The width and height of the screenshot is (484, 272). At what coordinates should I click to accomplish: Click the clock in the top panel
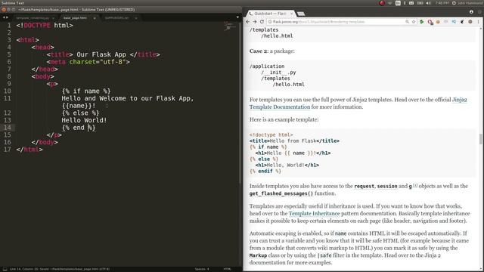(x=442, y=3)
